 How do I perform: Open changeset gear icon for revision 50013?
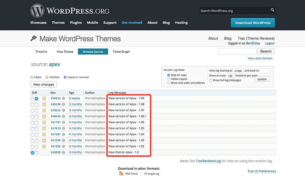tap(63, 98)
